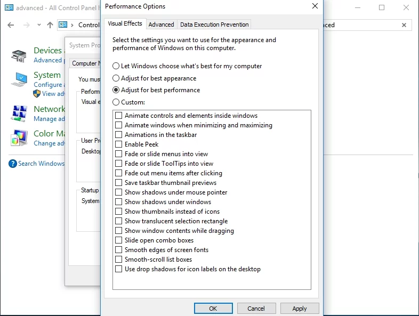Click the up arrow navigation icon
Image resolution: width=419 pixels, height=316 pixels.
[x=50, y=25]
